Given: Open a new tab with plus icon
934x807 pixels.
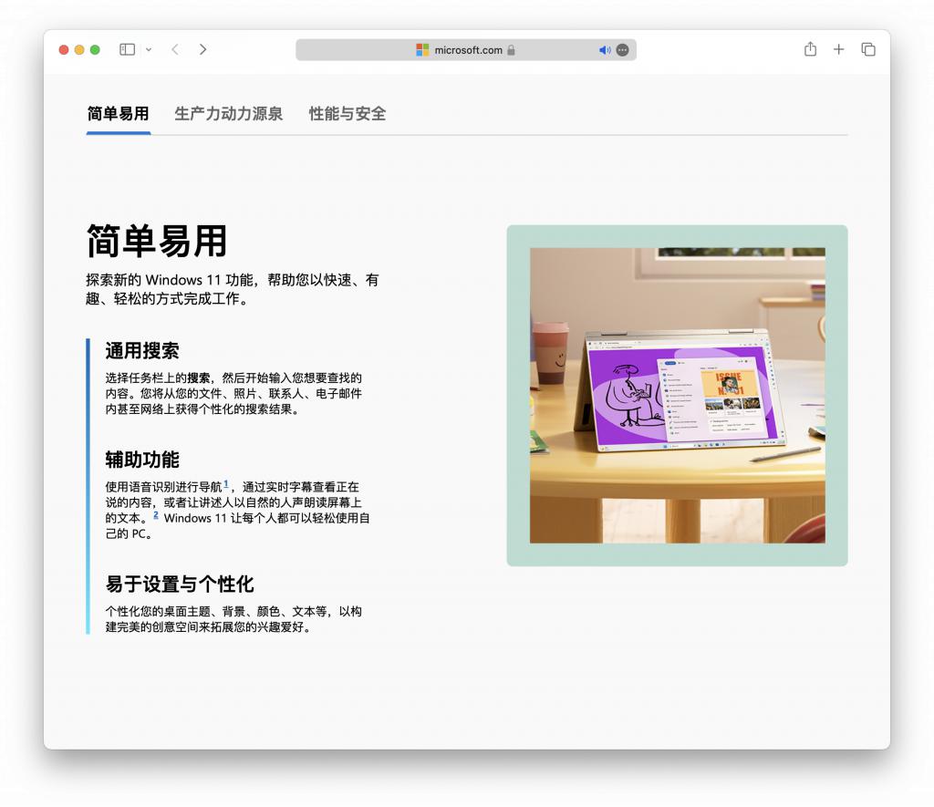Looking at the screenshot, I should (839, 49).
